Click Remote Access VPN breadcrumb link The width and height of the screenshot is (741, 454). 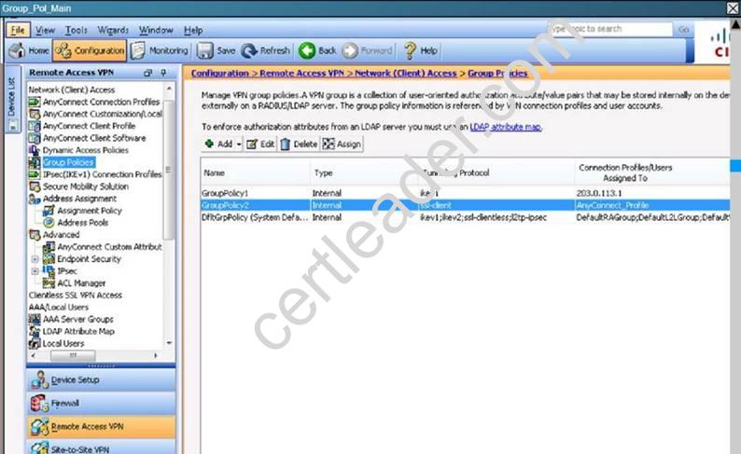click(302, 73)
